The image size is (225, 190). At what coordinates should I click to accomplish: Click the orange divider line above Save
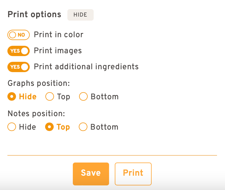[x=112, y=155]
